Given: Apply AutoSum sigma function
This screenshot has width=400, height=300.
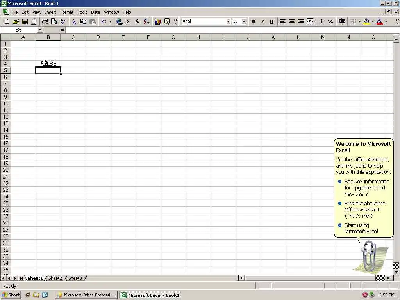Looking at the screenshot, I should point(128,21).
